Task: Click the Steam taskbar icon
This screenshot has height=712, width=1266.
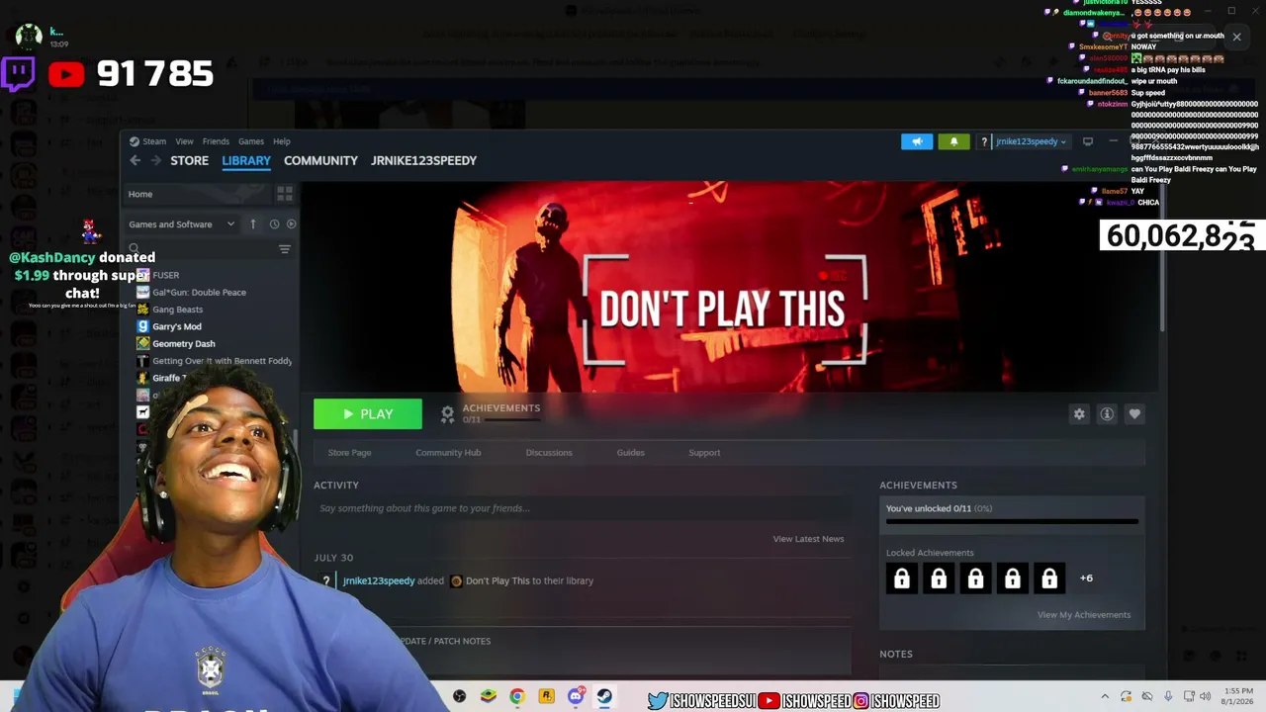Action: click(x=604, y=697)
